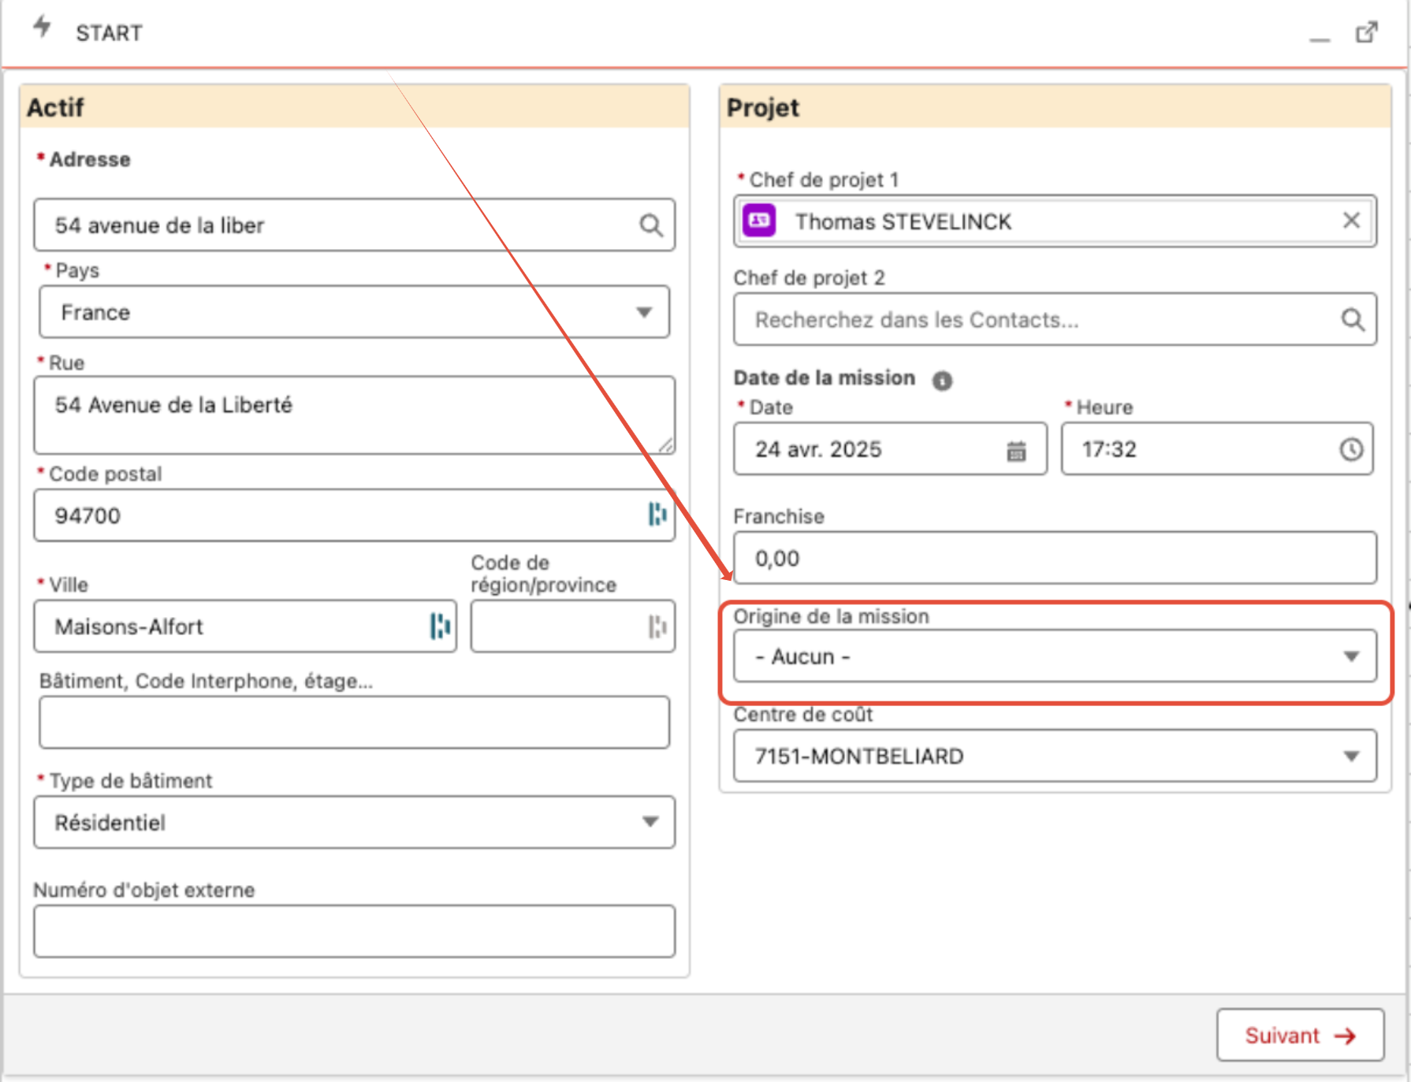
Task: Open the clock time picker icon
Action: [x=1351, y=449]
